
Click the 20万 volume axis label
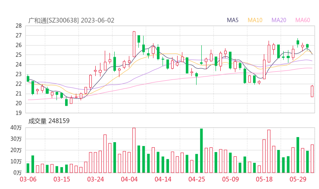pyautogui.click(x=16, y=150)
